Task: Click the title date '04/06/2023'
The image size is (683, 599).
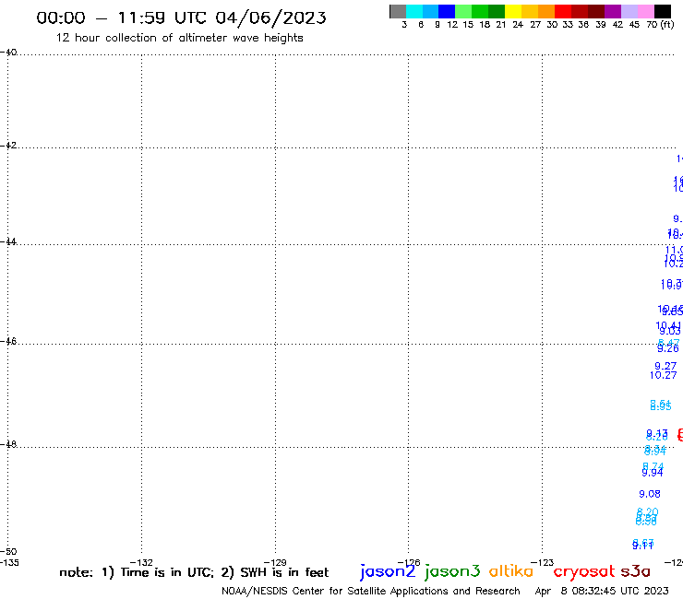Action: tap(270, 18)
